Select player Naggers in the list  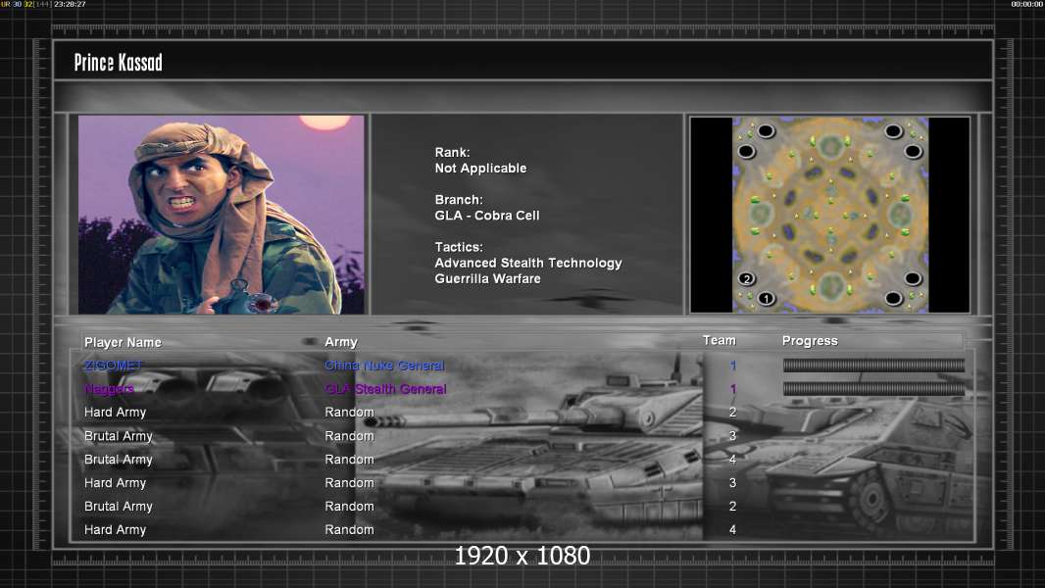[109, 389]
